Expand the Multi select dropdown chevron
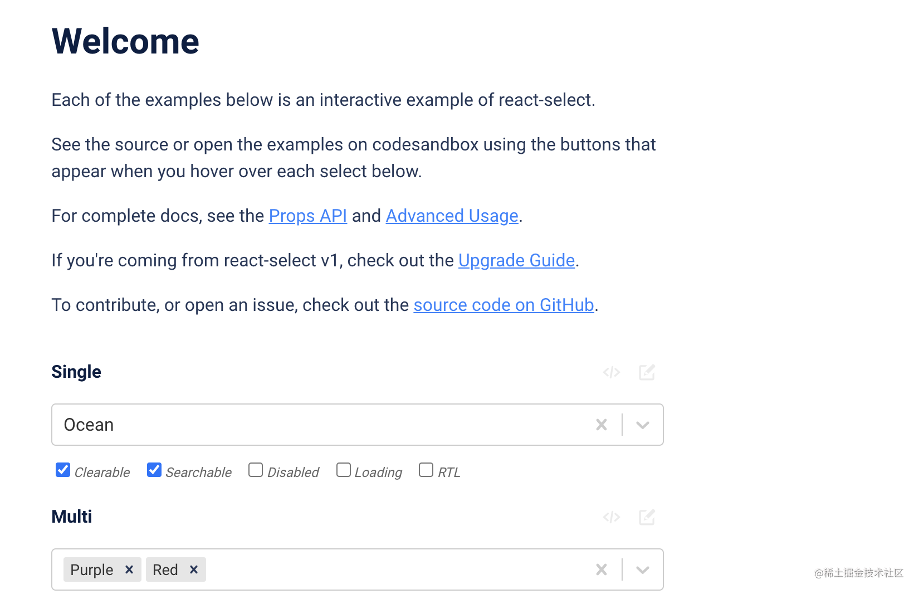919x594 pixels. (643, 570)
